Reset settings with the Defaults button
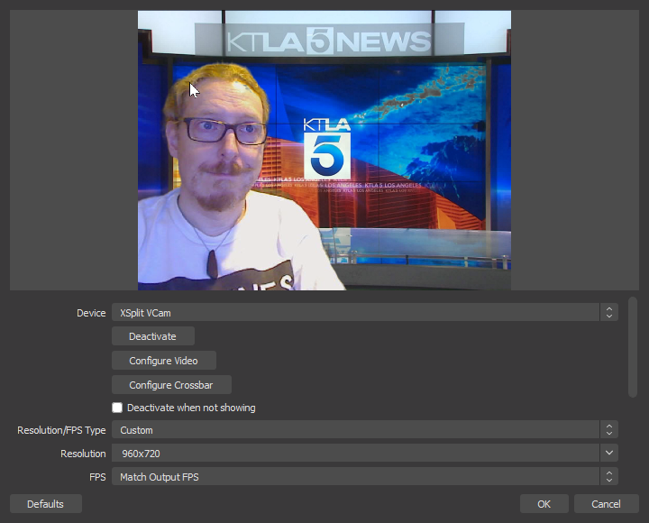The height and width of the screenshot is (523, 649). tap(46, 504)
